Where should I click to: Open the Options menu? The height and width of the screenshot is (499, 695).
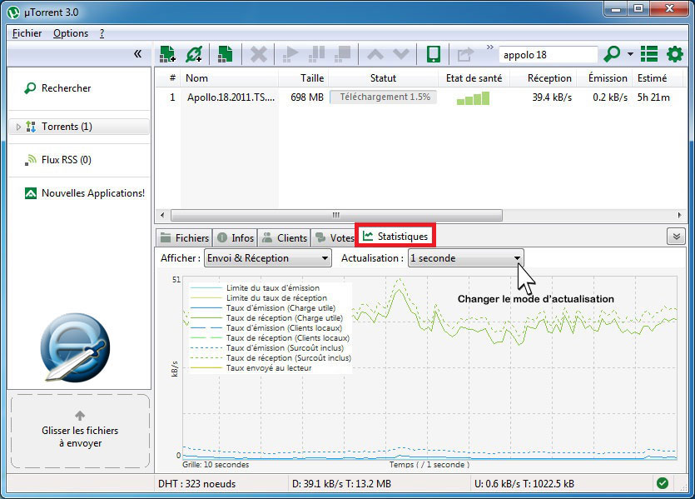(71, 33)
